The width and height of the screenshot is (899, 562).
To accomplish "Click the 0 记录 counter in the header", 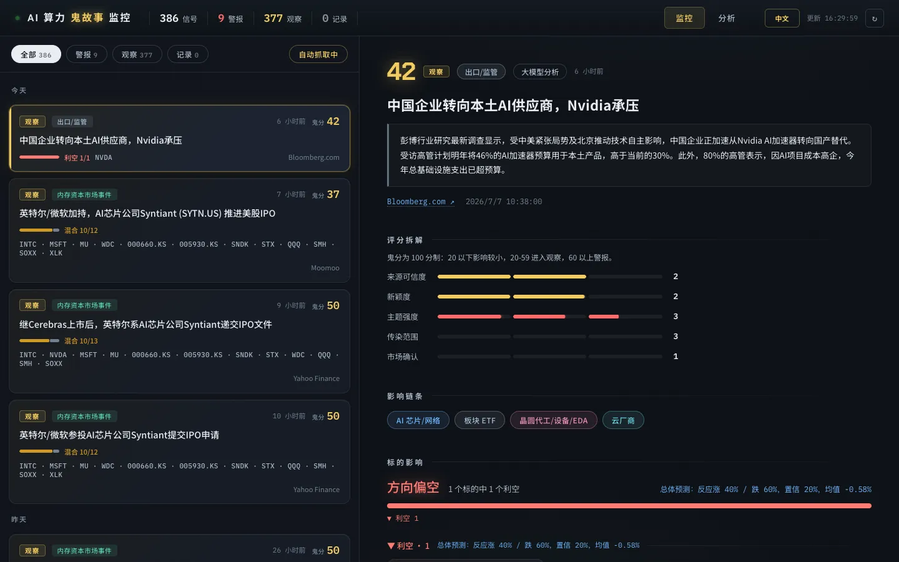I will (335, 18).
